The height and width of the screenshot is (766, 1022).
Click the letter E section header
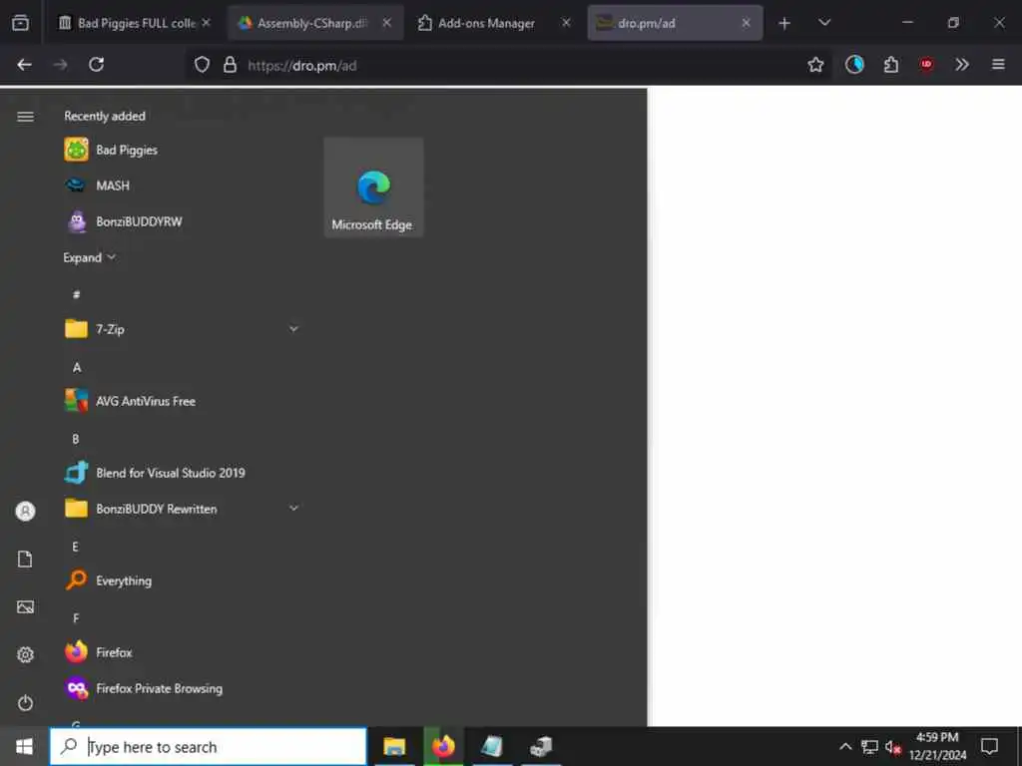tap(75, 547)
